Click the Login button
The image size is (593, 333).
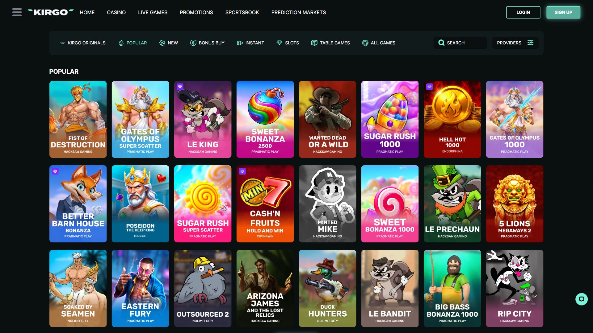pos(523,12)
